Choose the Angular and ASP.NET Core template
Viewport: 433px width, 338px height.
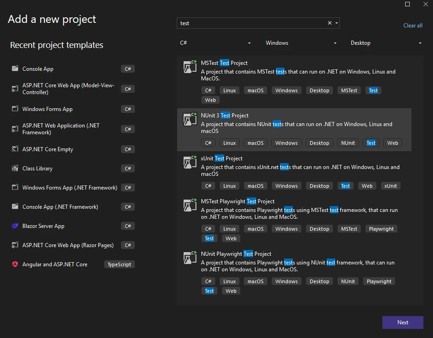73,264
